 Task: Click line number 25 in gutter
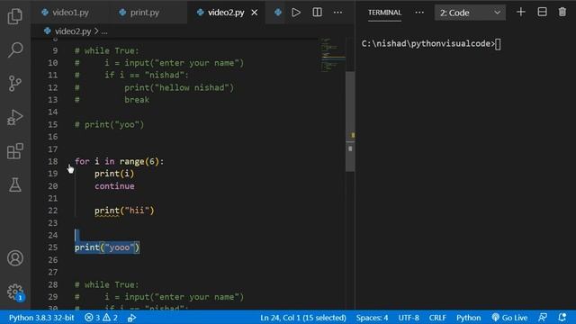point(53,247)
